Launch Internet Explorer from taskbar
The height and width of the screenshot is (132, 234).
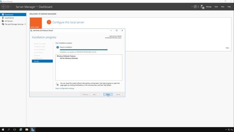click(21, 129)
